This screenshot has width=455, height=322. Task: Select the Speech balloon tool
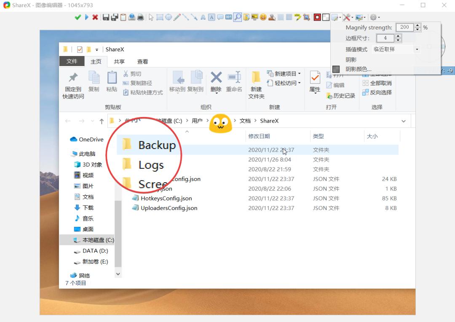(220, 17)
